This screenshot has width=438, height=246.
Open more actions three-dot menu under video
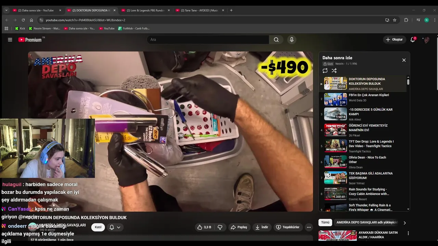[309, 227]
